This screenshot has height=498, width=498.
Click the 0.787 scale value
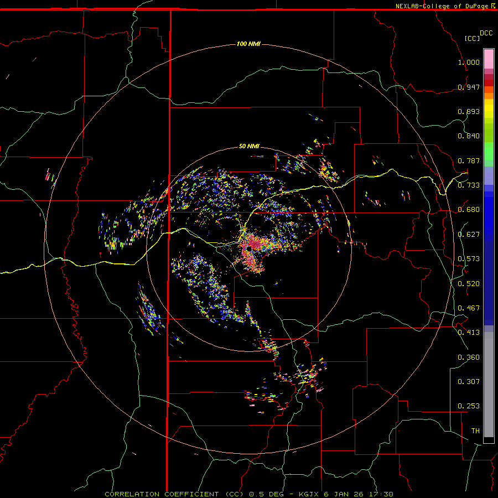[x=469, y=160]
